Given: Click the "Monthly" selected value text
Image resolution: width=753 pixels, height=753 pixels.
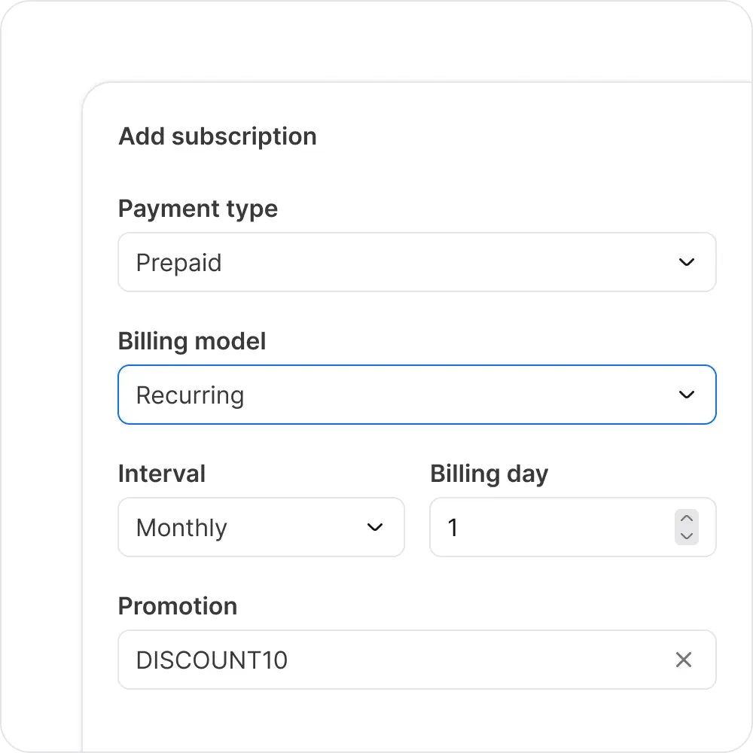Looking at the screenshot, I should point(181,528).
